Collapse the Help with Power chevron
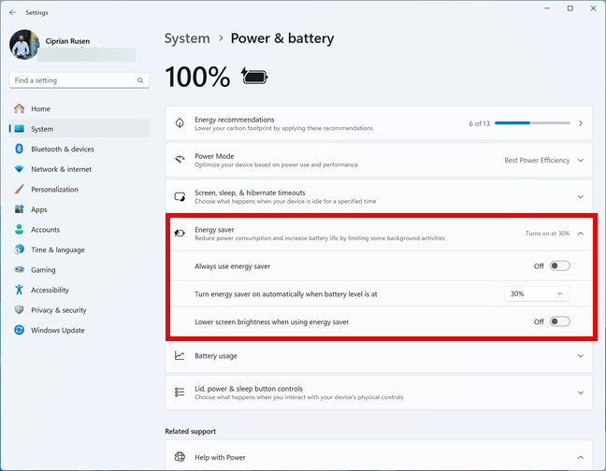The image size is (606, 471). click(x=581, y=457)
